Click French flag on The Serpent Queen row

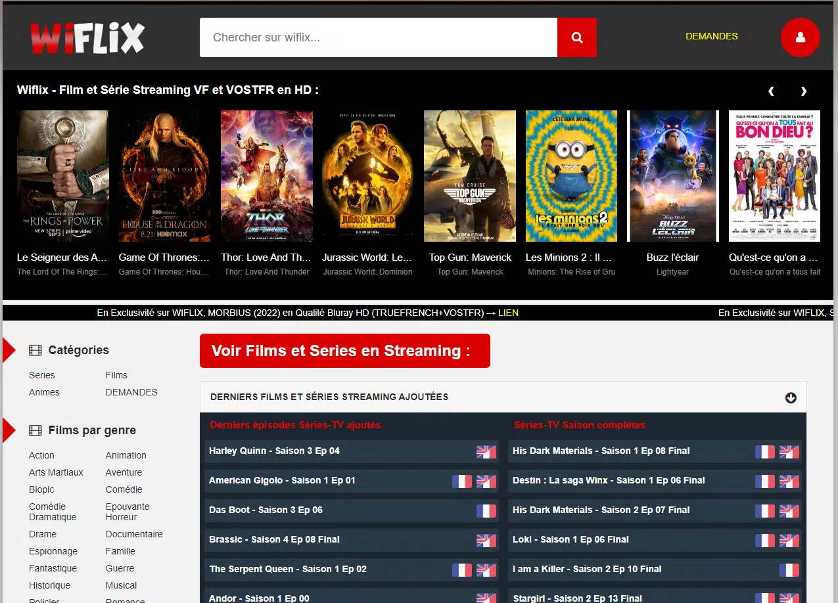462,570
